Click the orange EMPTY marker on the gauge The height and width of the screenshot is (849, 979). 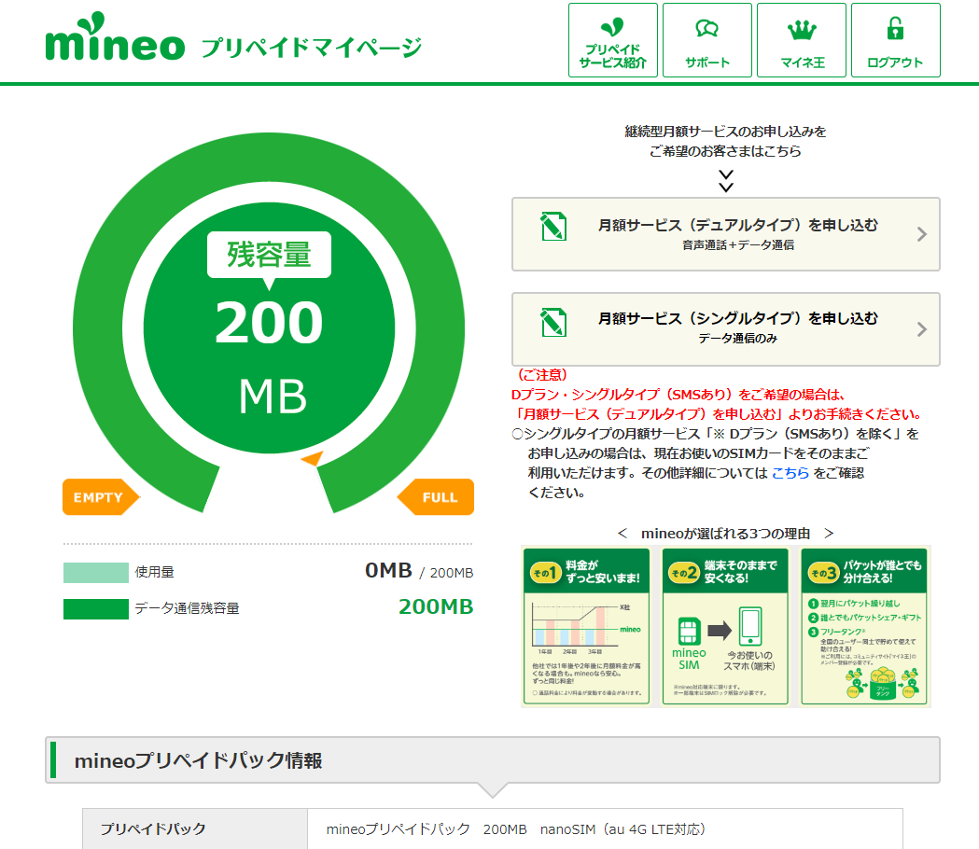tap(101, 497)
